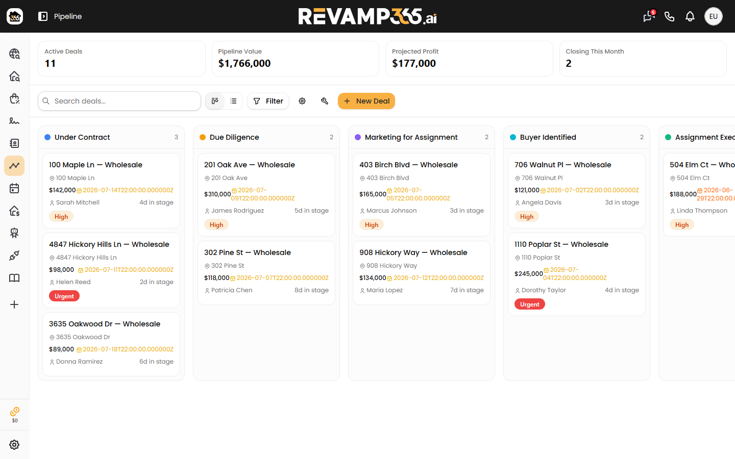Open the 4847 Hickory Hills Ln deal title
This screenshot has width=735, height=459.
(x=109, y=244)
